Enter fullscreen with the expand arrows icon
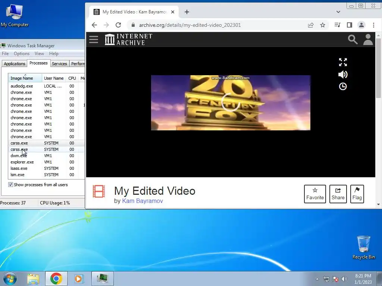 [343, 62]
